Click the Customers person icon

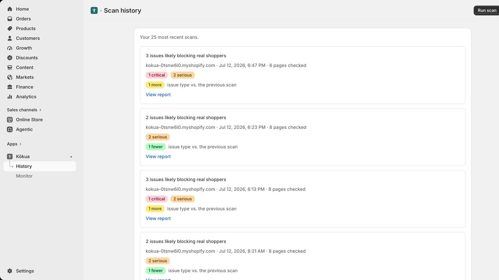click(10, 38)
